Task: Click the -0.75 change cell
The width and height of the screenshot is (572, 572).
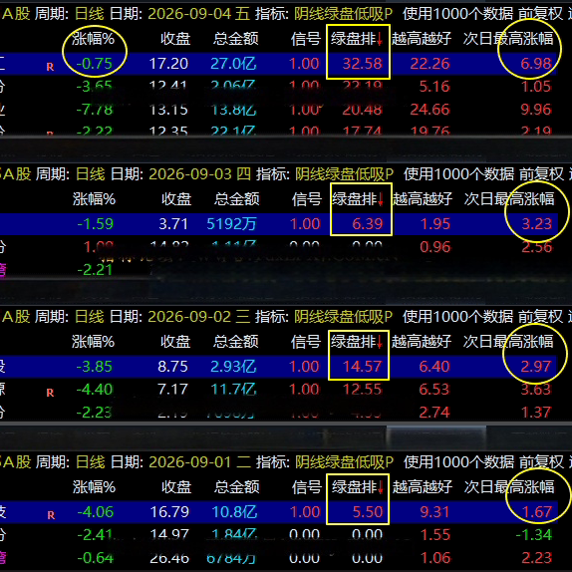Action: coord(94,64)
